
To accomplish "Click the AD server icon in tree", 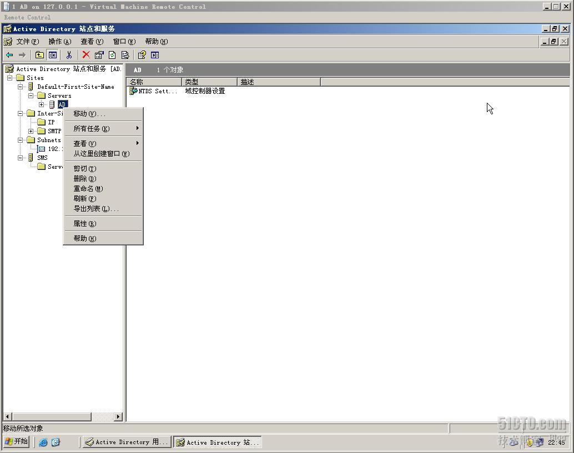I will click(52, 105).
